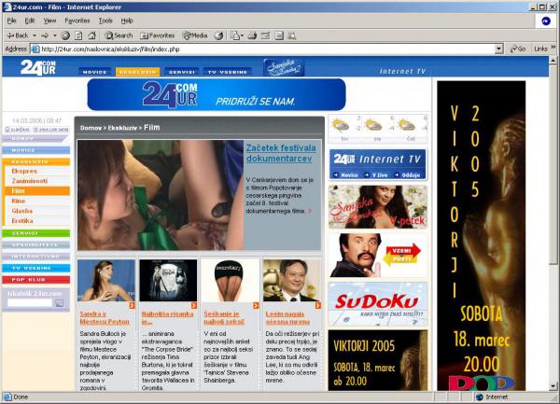The image size is (560, 404).
Task: Open the Tools menu
Action: click(105, 20)
